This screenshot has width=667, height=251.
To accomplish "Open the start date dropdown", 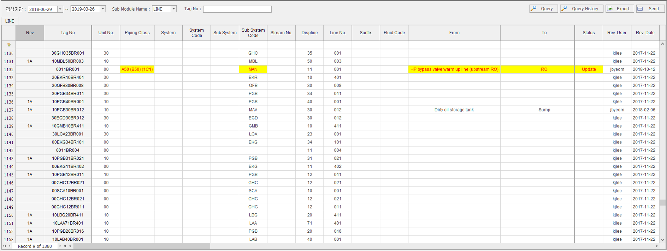I will tap(60, 9).
